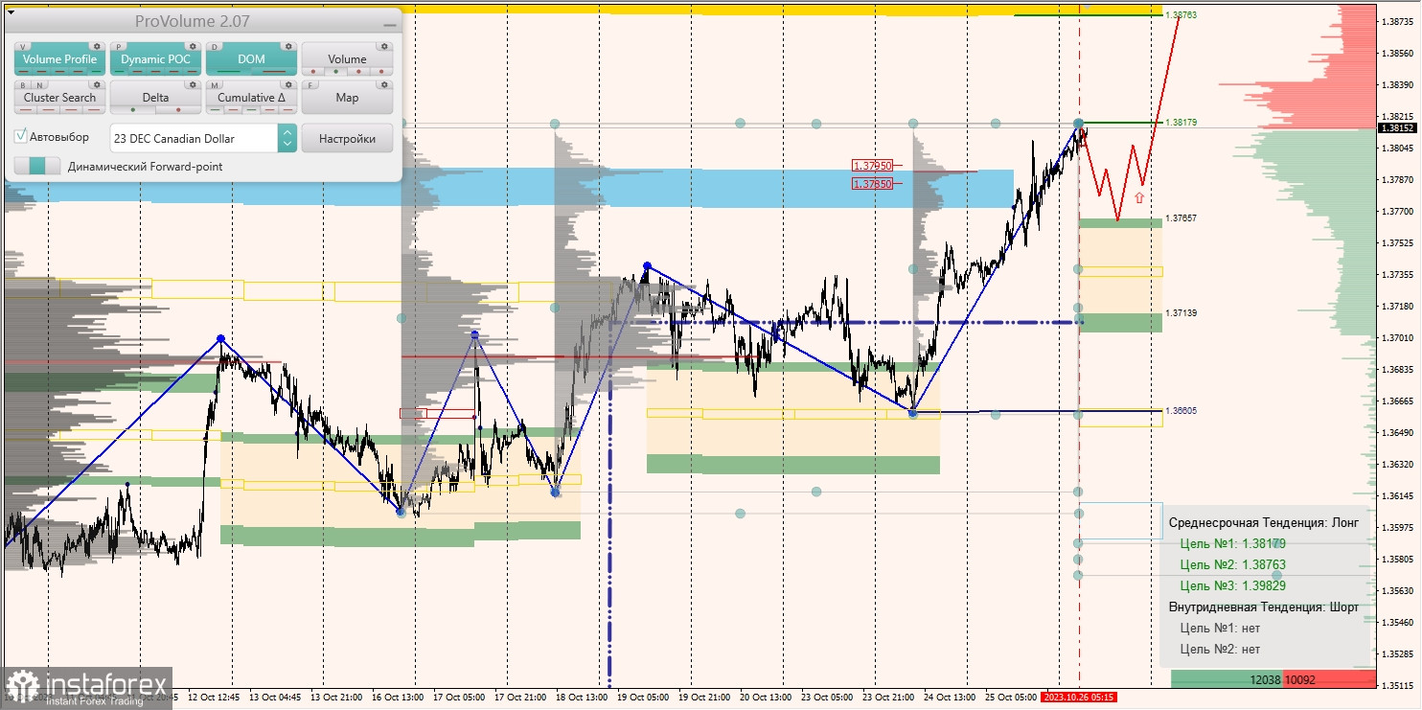Viewport: 1422px width, 710px height.
Task: Select green line segment under DOM
Action: pos(228,72)
